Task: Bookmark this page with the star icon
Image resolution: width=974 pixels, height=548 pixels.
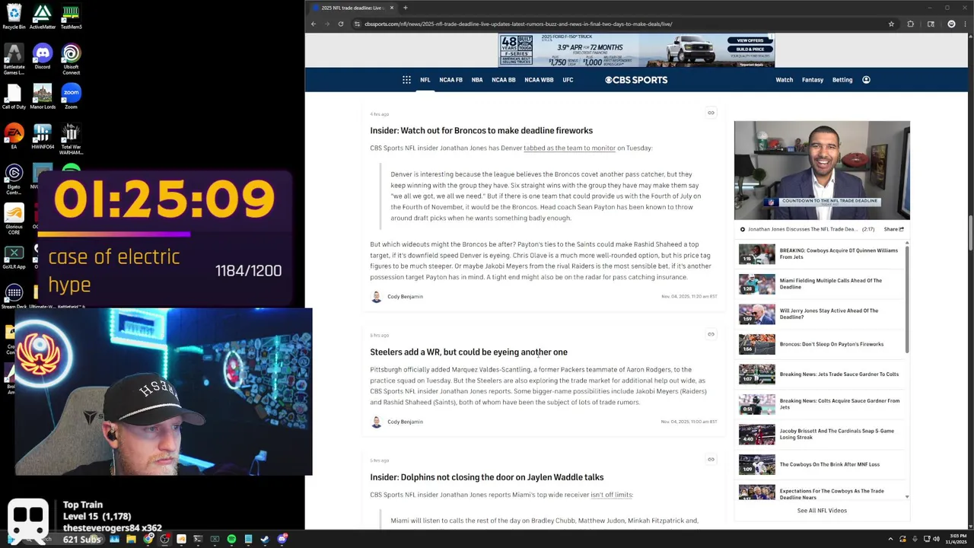Action: tap(891, 24)
